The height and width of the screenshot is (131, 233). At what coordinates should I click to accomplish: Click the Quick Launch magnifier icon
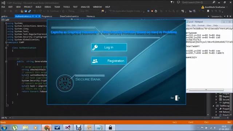(x=214, y=2)
